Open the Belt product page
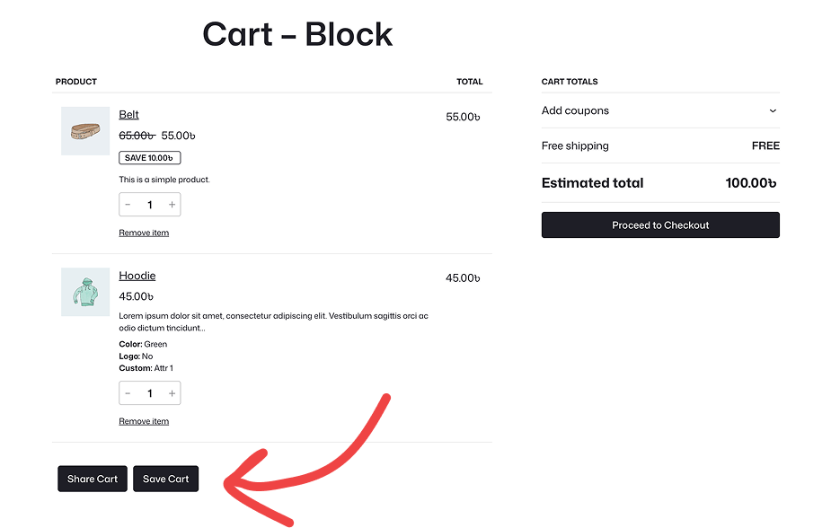Viewport: 831px width, 528px height. coord(128,114)
